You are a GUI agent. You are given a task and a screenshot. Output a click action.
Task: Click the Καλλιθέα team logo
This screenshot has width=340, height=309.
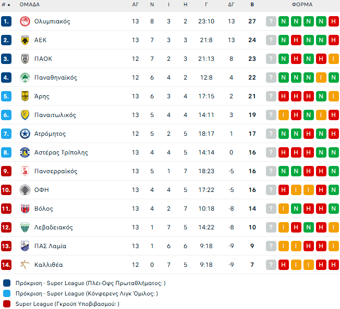(25, 265)
